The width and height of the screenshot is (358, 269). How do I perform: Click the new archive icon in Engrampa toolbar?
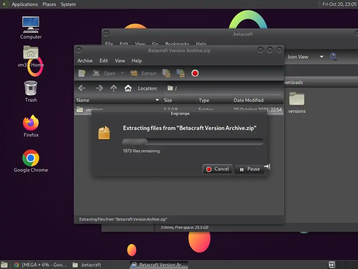82,73
